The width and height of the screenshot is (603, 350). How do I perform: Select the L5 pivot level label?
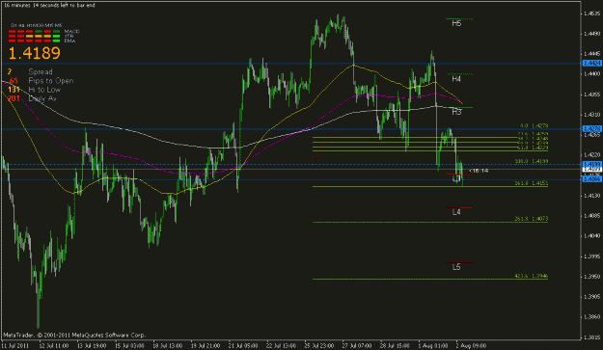pos(456,267)
